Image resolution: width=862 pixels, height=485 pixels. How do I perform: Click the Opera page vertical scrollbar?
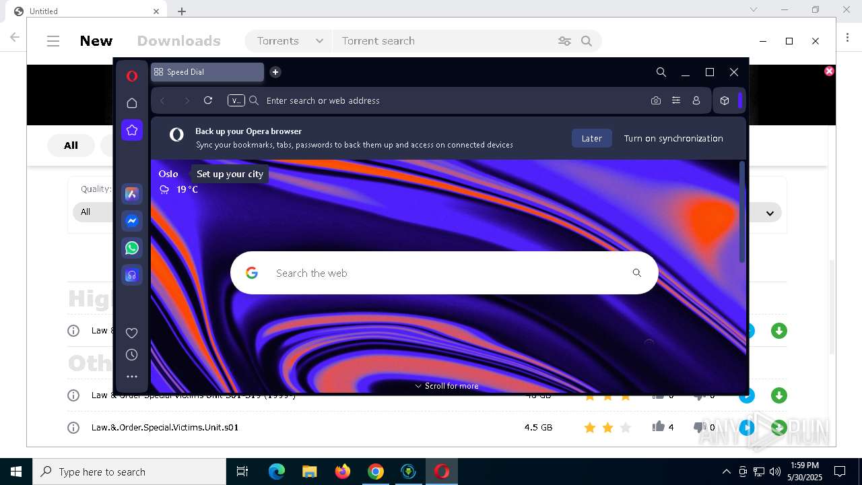(x=743, y=212)
